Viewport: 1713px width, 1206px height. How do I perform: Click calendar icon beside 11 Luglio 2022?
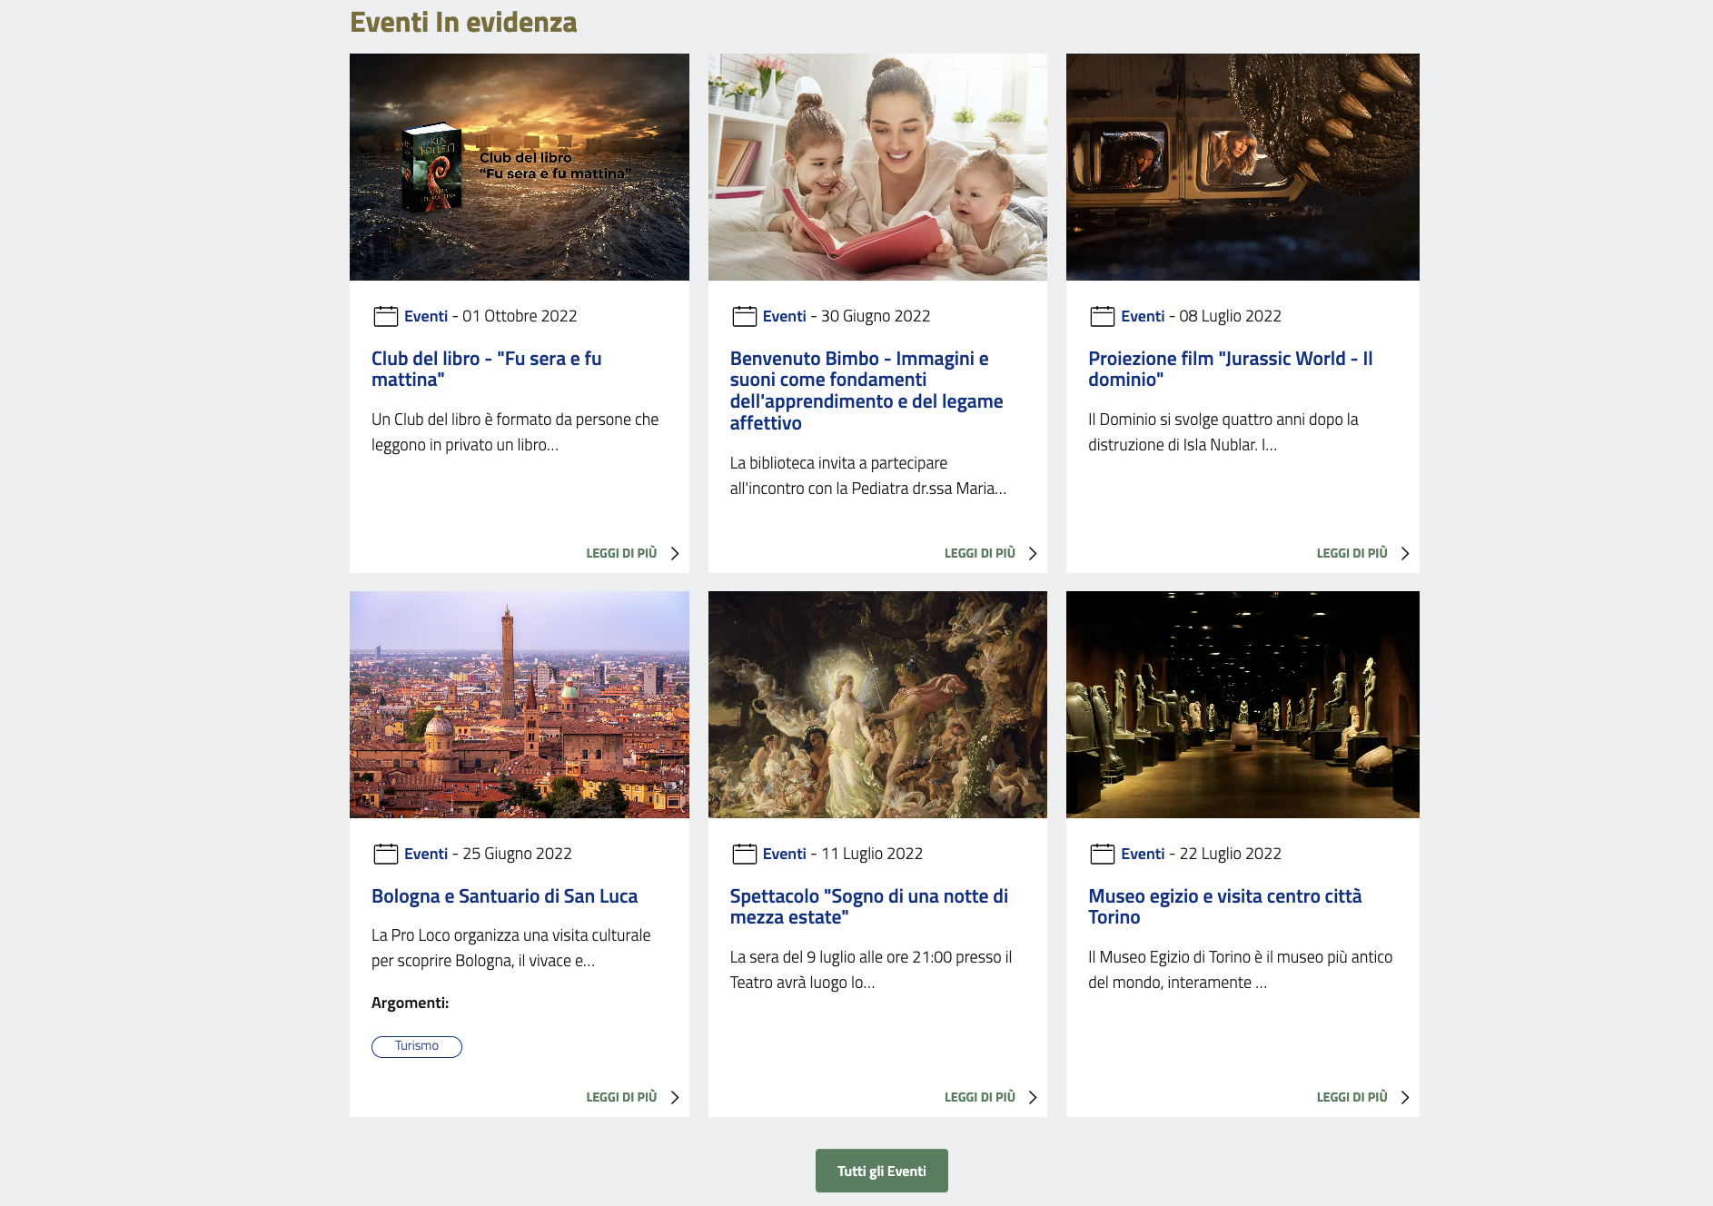744,854
